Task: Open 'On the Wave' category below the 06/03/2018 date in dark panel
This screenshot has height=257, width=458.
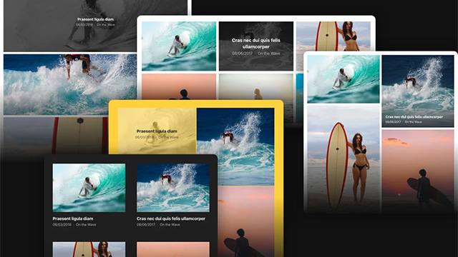Action: pyautogui.click(x=86, y=225)
